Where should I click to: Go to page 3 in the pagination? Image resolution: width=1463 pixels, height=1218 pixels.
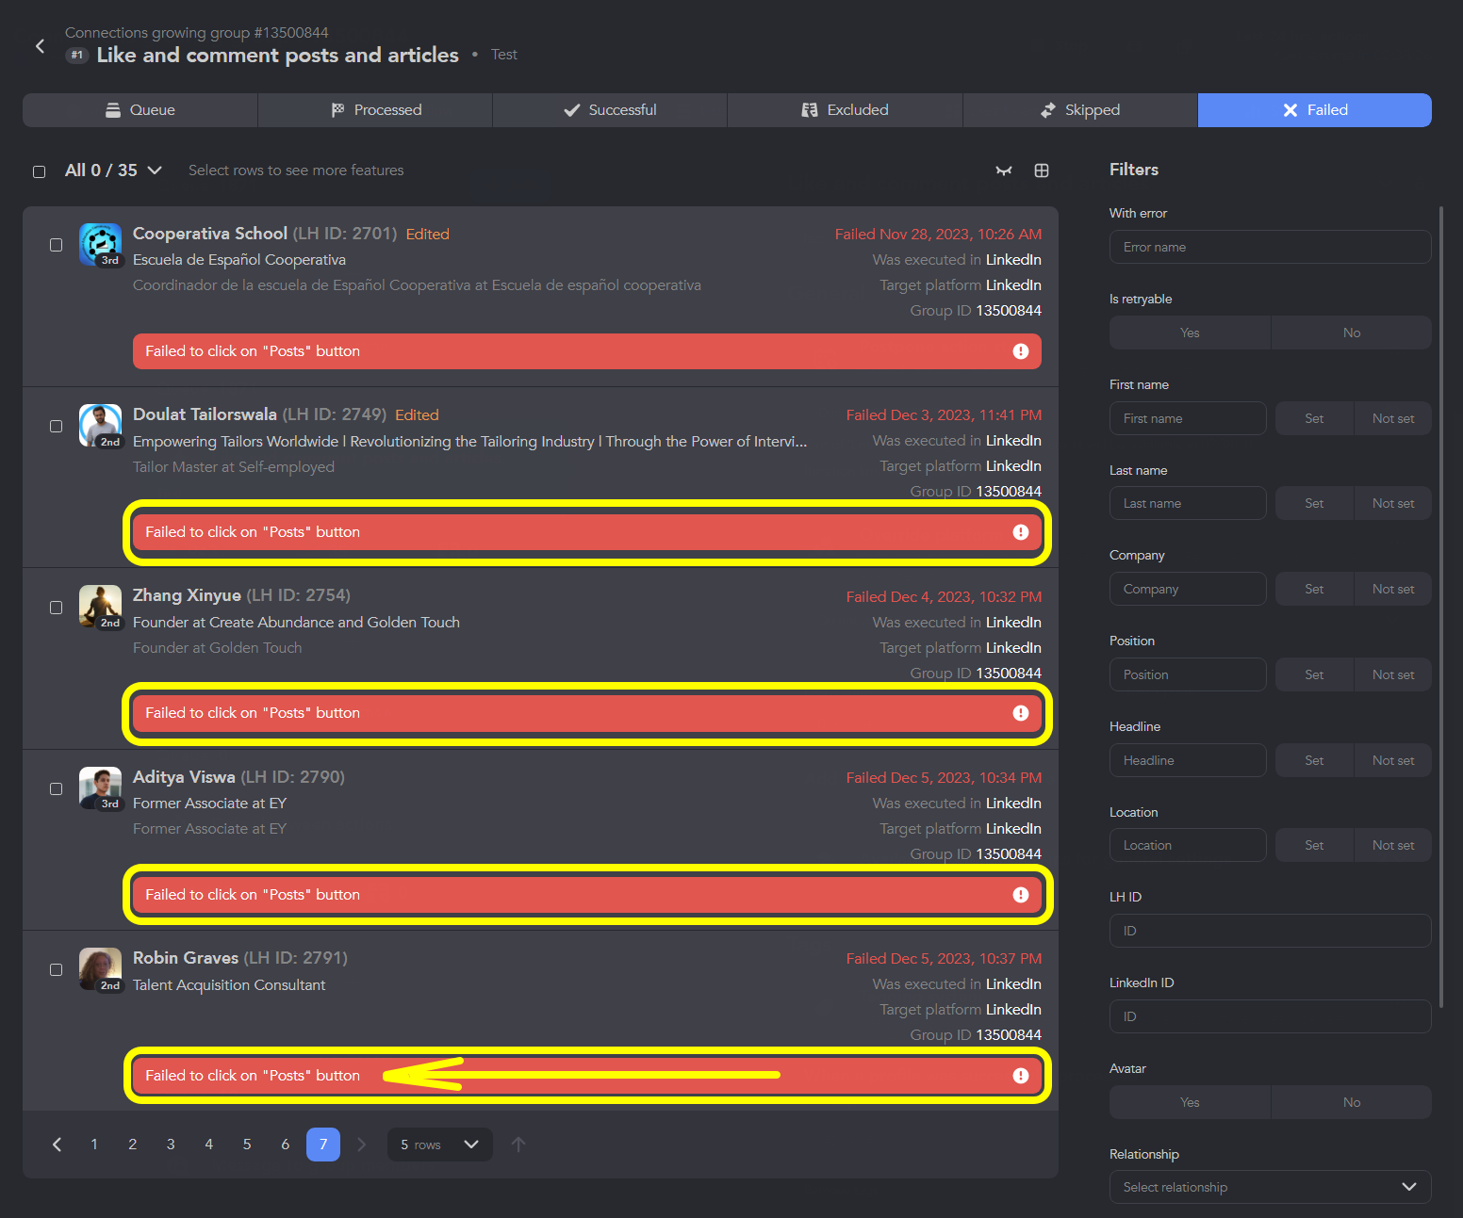[171, 1145]
